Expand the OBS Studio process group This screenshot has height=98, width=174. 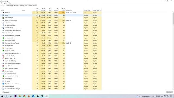[1, 13]
